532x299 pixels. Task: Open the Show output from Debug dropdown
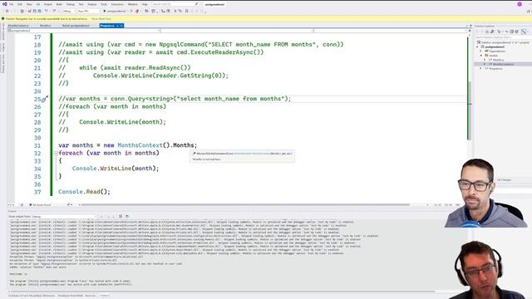(x=63, y=216)
